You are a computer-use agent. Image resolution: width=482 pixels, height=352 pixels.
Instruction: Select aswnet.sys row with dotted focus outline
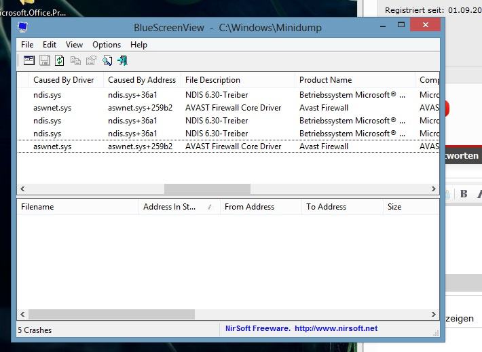228,146
